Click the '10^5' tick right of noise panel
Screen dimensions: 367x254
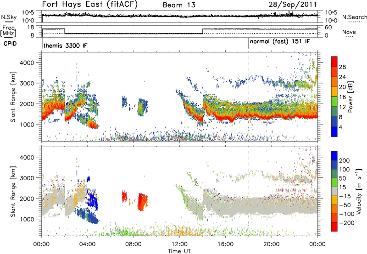(x=331, y=13)
